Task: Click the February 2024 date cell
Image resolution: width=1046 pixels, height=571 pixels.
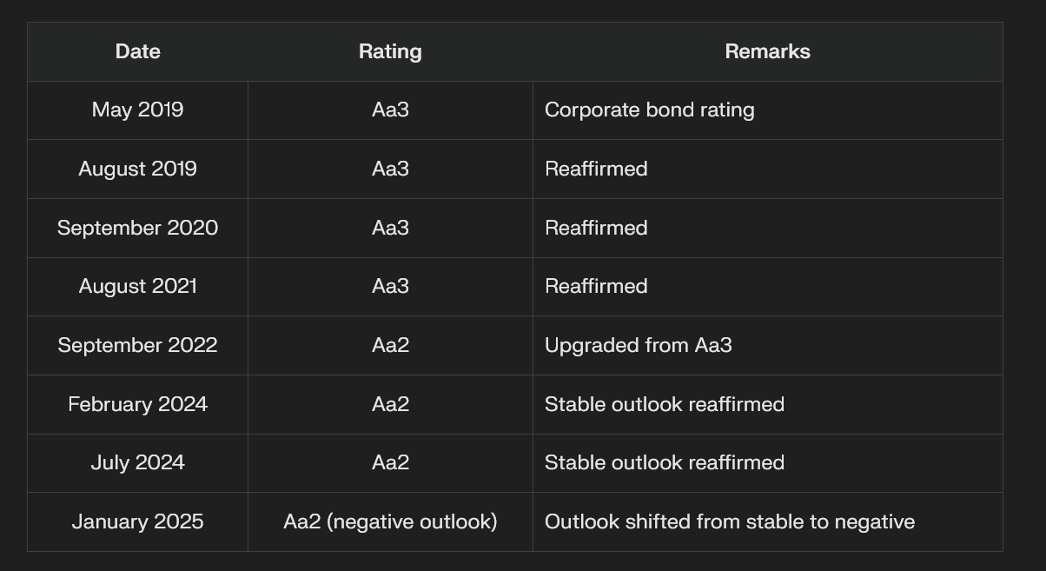Action: click(x=137, y=404)
